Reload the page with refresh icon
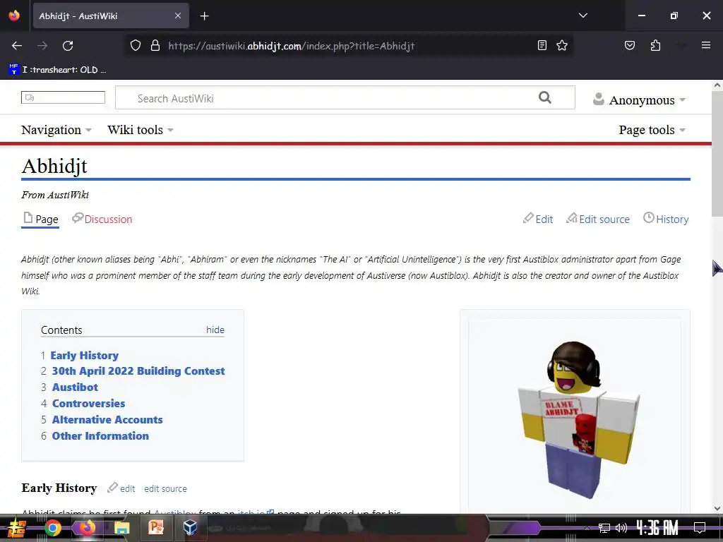The image size is (723, 542). click(68, 46)
